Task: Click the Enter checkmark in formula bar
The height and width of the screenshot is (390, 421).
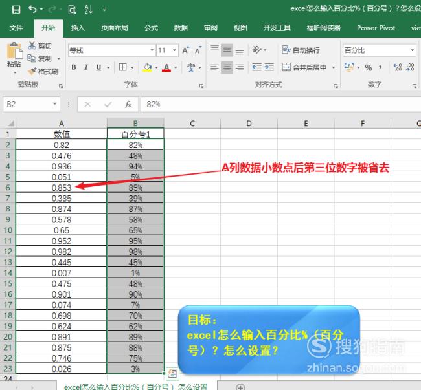Action: point(108,104)
